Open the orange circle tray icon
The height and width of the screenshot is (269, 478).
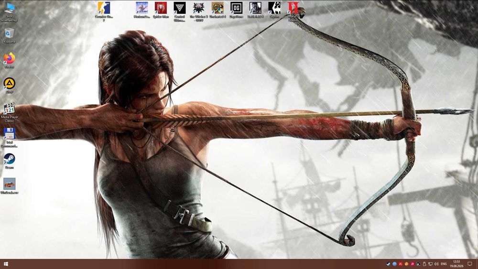tap(406, 264)
